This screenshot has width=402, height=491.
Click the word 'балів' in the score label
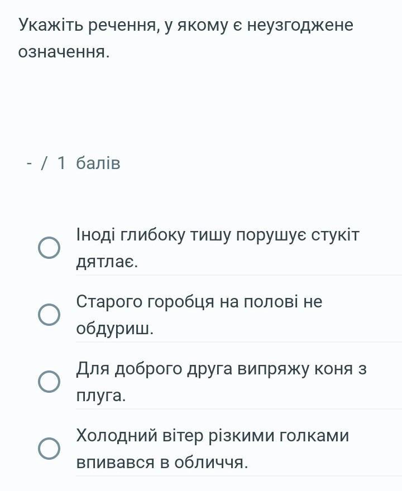click(98, 163)
